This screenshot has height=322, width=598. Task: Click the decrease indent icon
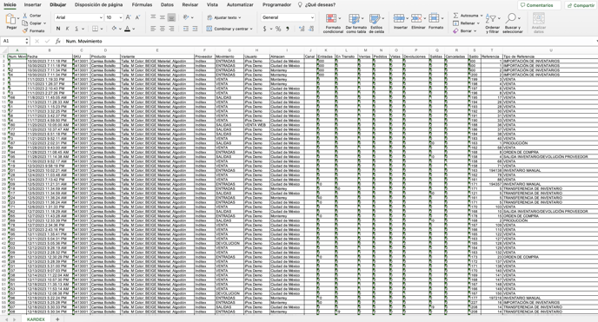[x=186, y=29]
